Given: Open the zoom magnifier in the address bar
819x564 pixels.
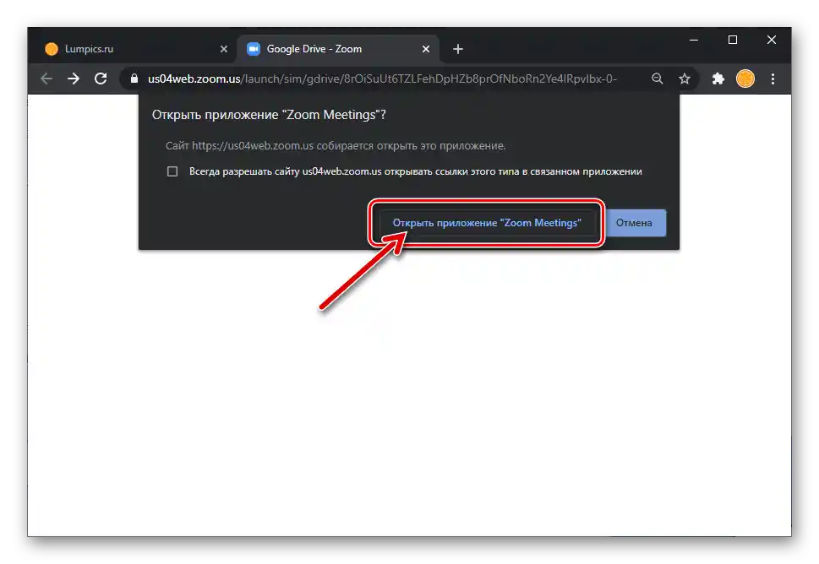Looking at the screenshot, I should (657, 79).
